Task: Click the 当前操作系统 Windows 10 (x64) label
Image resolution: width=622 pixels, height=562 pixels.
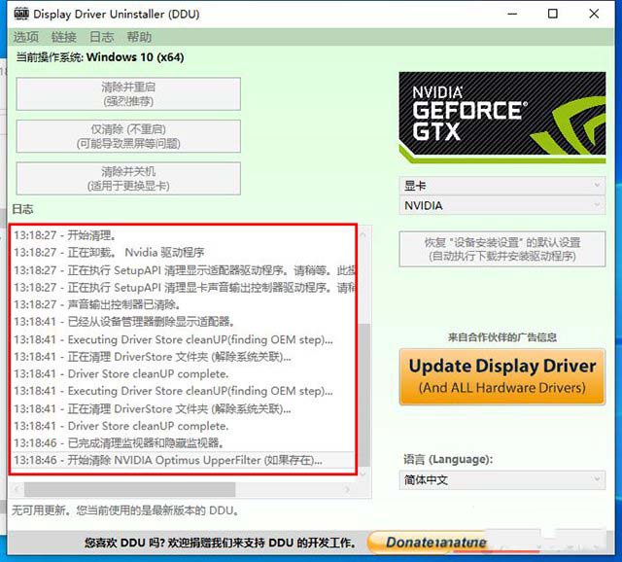Action: (x=100, y=57)
